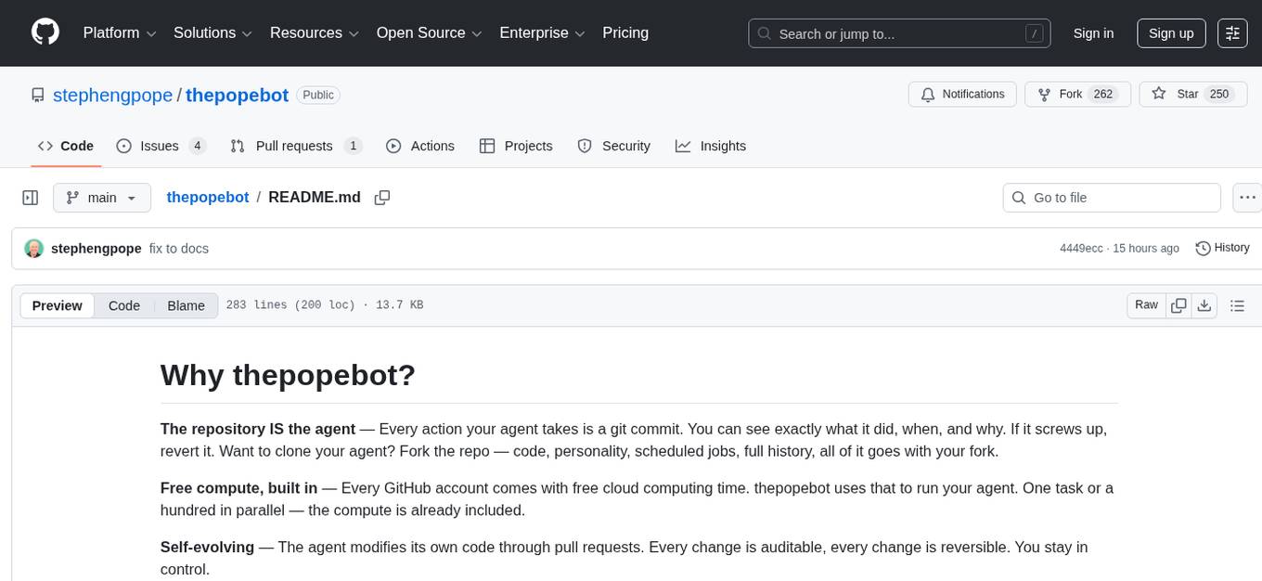This screenshot has width=1262, height=581.
Task: Switch to the Actions tab
Action: pos(431,146)
